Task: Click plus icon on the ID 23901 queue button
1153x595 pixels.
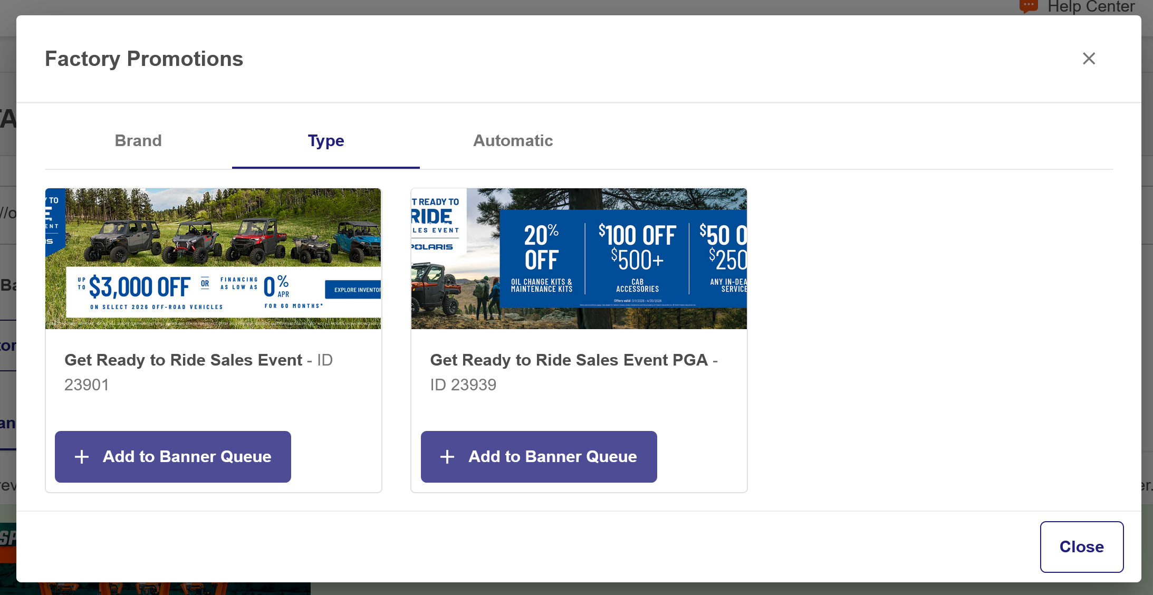Action: [x=82, y=457]
